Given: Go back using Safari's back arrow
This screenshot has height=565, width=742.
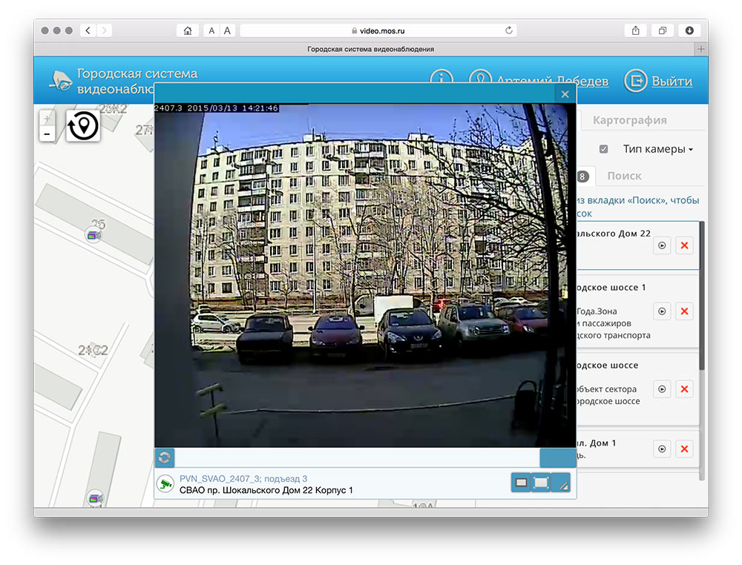Looking at the screenshot, I should pyautogui.click(x=88, y=30).
